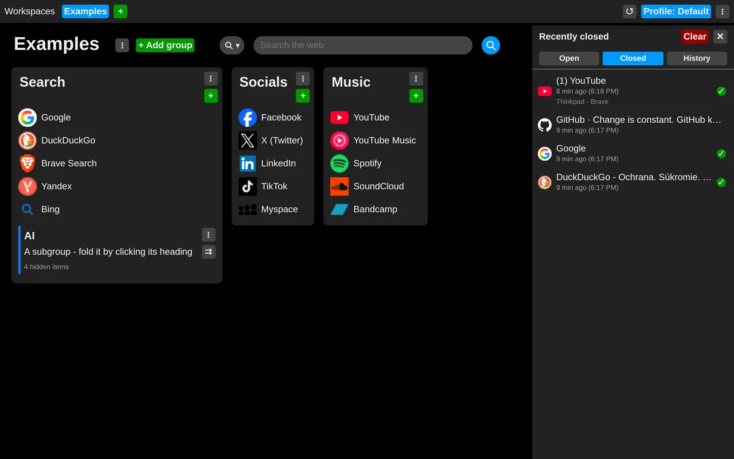The image size is (734, 459).
Task: Add a new workspace with green plus
Action: point(120,11)
